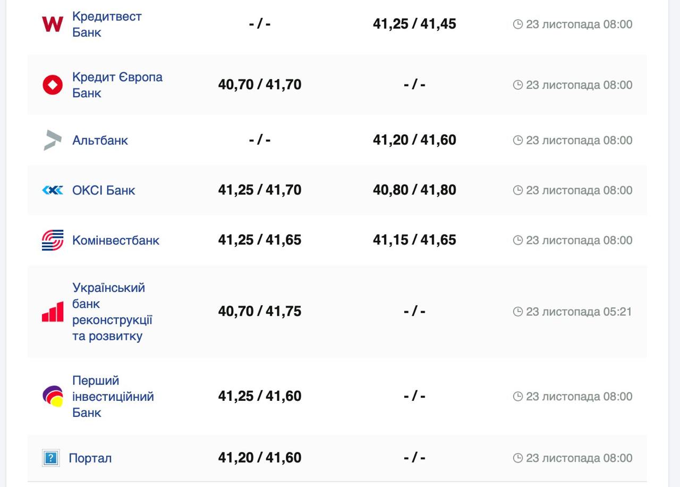
Task: Open the Альтбанк bank page link
Action: [x=100, y=140]
